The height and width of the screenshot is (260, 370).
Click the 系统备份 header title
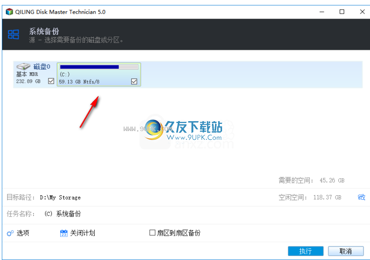(x=44, y=31)
